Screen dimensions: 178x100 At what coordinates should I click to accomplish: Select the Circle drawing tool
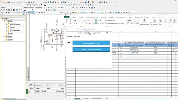(35, 5)
